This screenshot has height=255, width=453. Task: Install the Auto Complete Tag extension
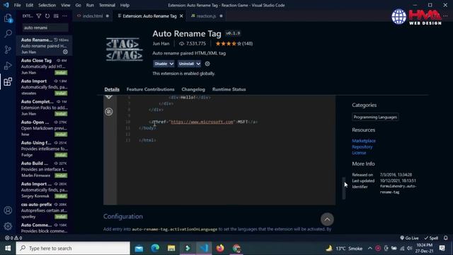pyautogui.click(x=61, y=113)
